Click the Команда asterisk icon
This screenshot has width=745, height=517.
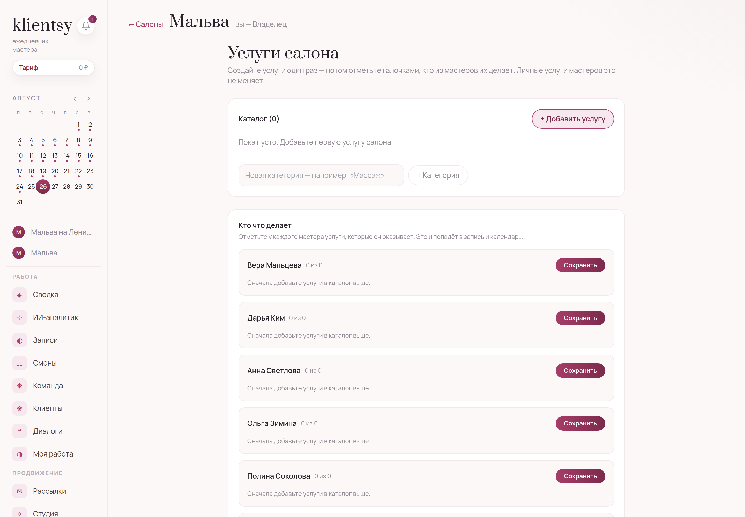(20, 386)
